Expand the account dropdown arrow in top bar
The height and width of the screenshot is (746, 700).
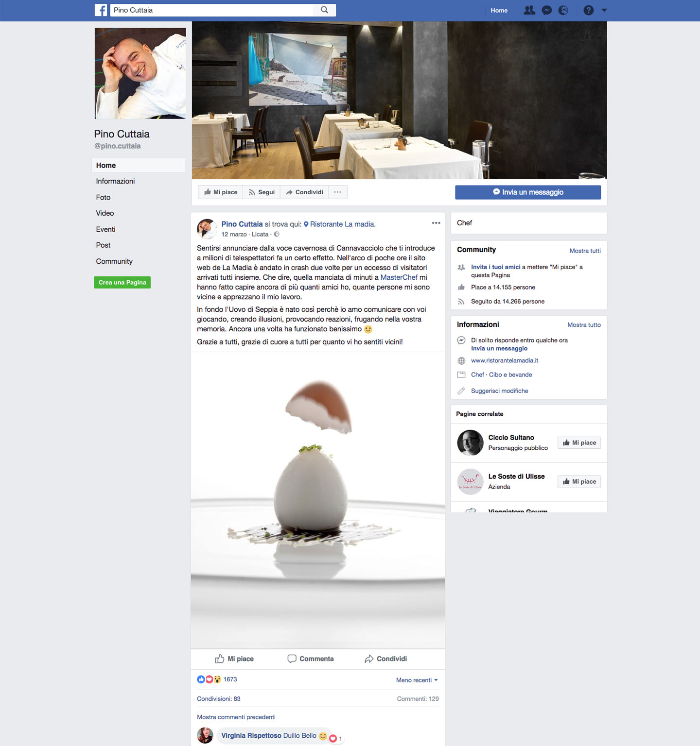coord(604,10)
